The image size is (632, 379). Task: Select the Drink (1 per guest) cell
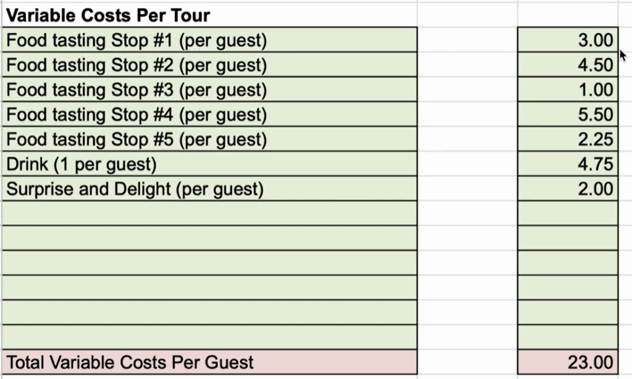point(209,164)
